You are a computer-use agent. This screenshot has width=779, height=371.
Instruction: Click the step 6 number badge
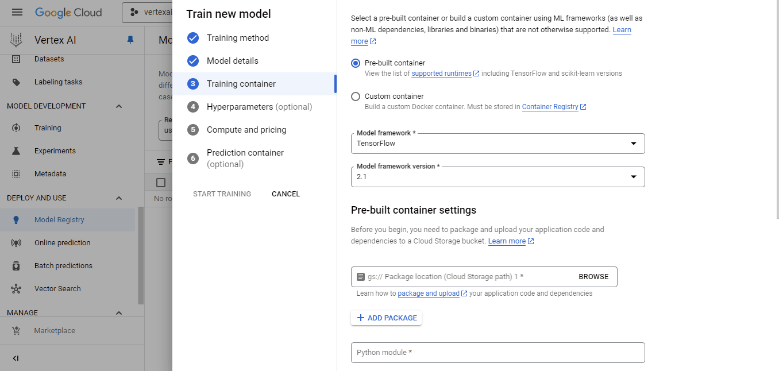(x=193, y=158)
